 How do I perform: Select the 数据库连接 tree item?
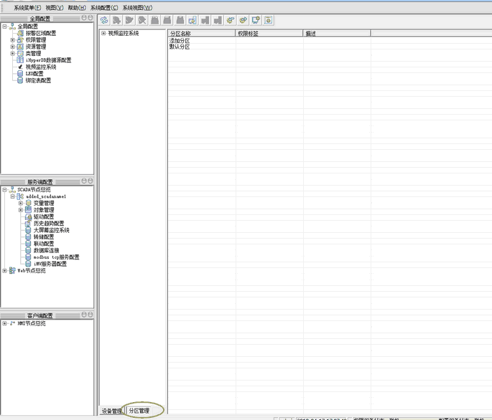(47, 251)
